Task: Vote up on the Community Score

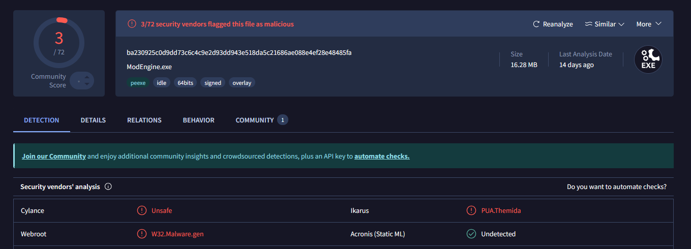Action: (87, 77)
